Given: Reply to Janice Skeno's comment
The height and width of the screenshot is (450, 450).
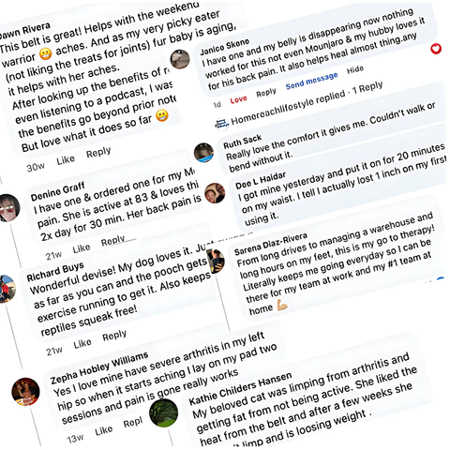Looking at the screenshot, I should [266, 93].
